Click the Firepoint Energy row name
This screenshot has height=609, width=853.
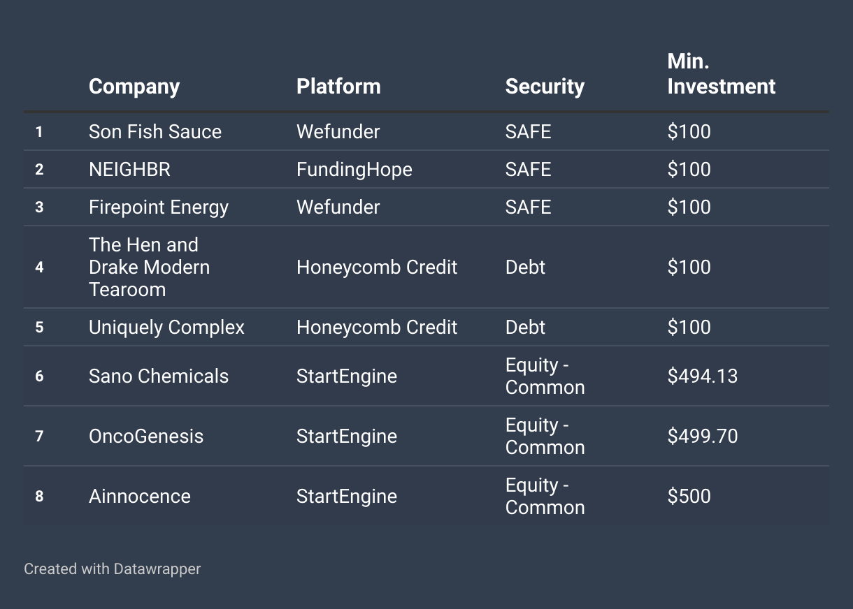pyautogui.click(x=159, y=207)
